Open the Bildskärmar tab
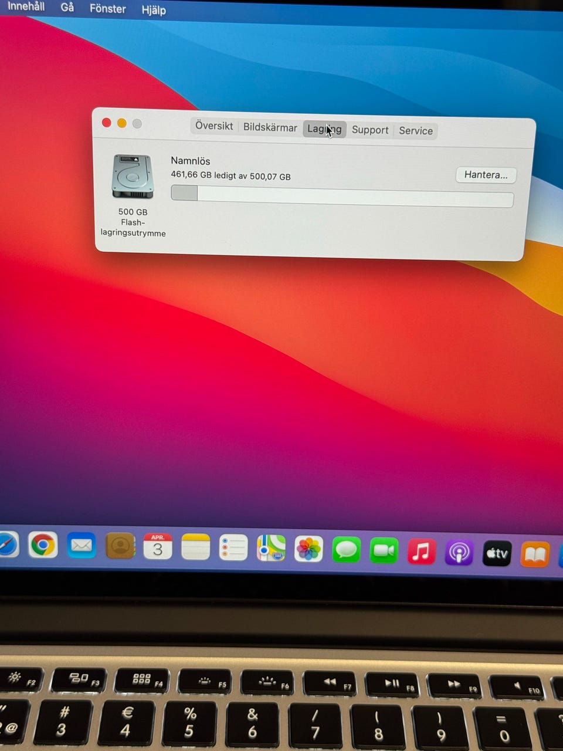 click(270, 127)
